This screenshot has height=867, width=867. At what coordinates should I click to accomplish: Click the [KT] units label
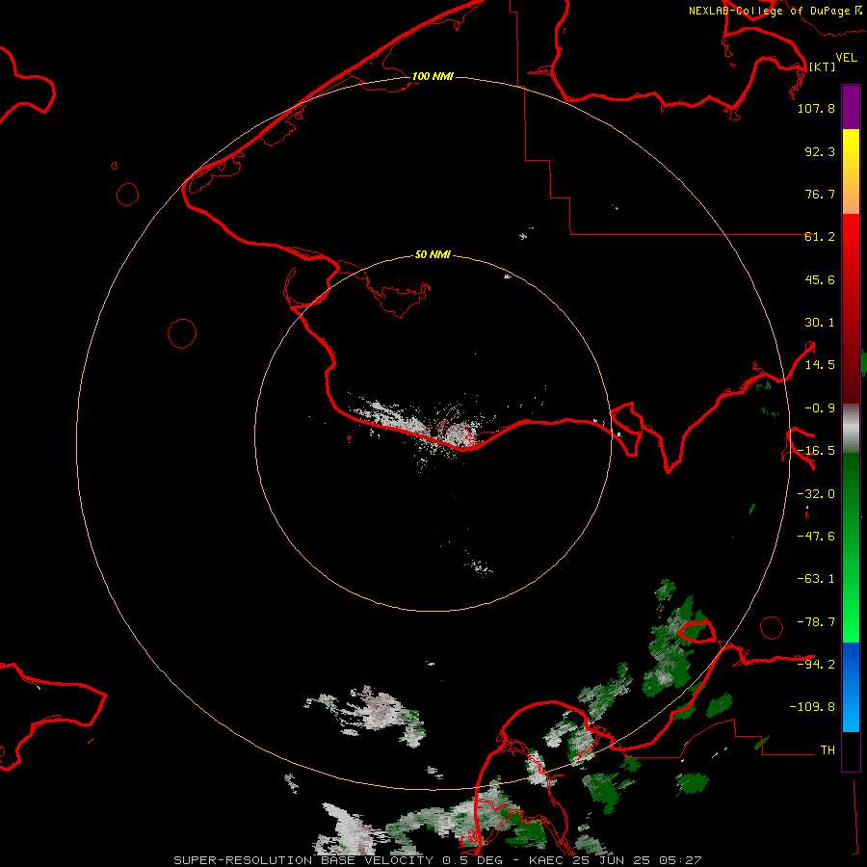click(x=822, y=66)
